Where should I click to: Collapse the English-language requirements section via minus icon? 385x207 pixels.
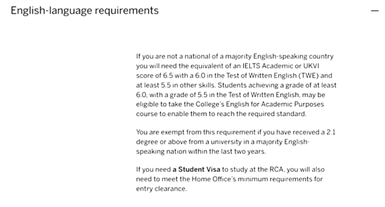pos(375,10)
